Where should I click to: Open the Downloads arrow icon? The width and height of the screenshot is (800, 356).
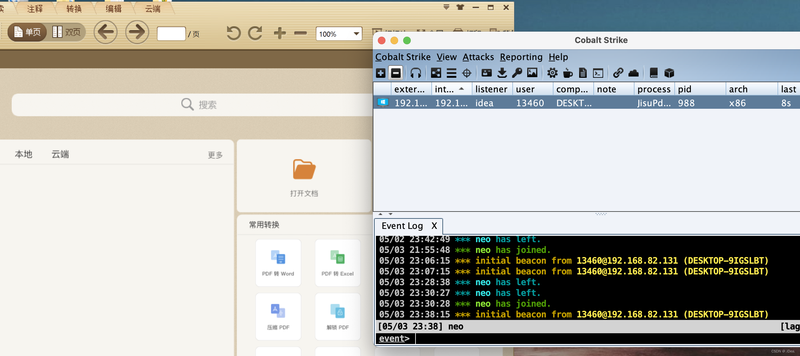point(502,73)
